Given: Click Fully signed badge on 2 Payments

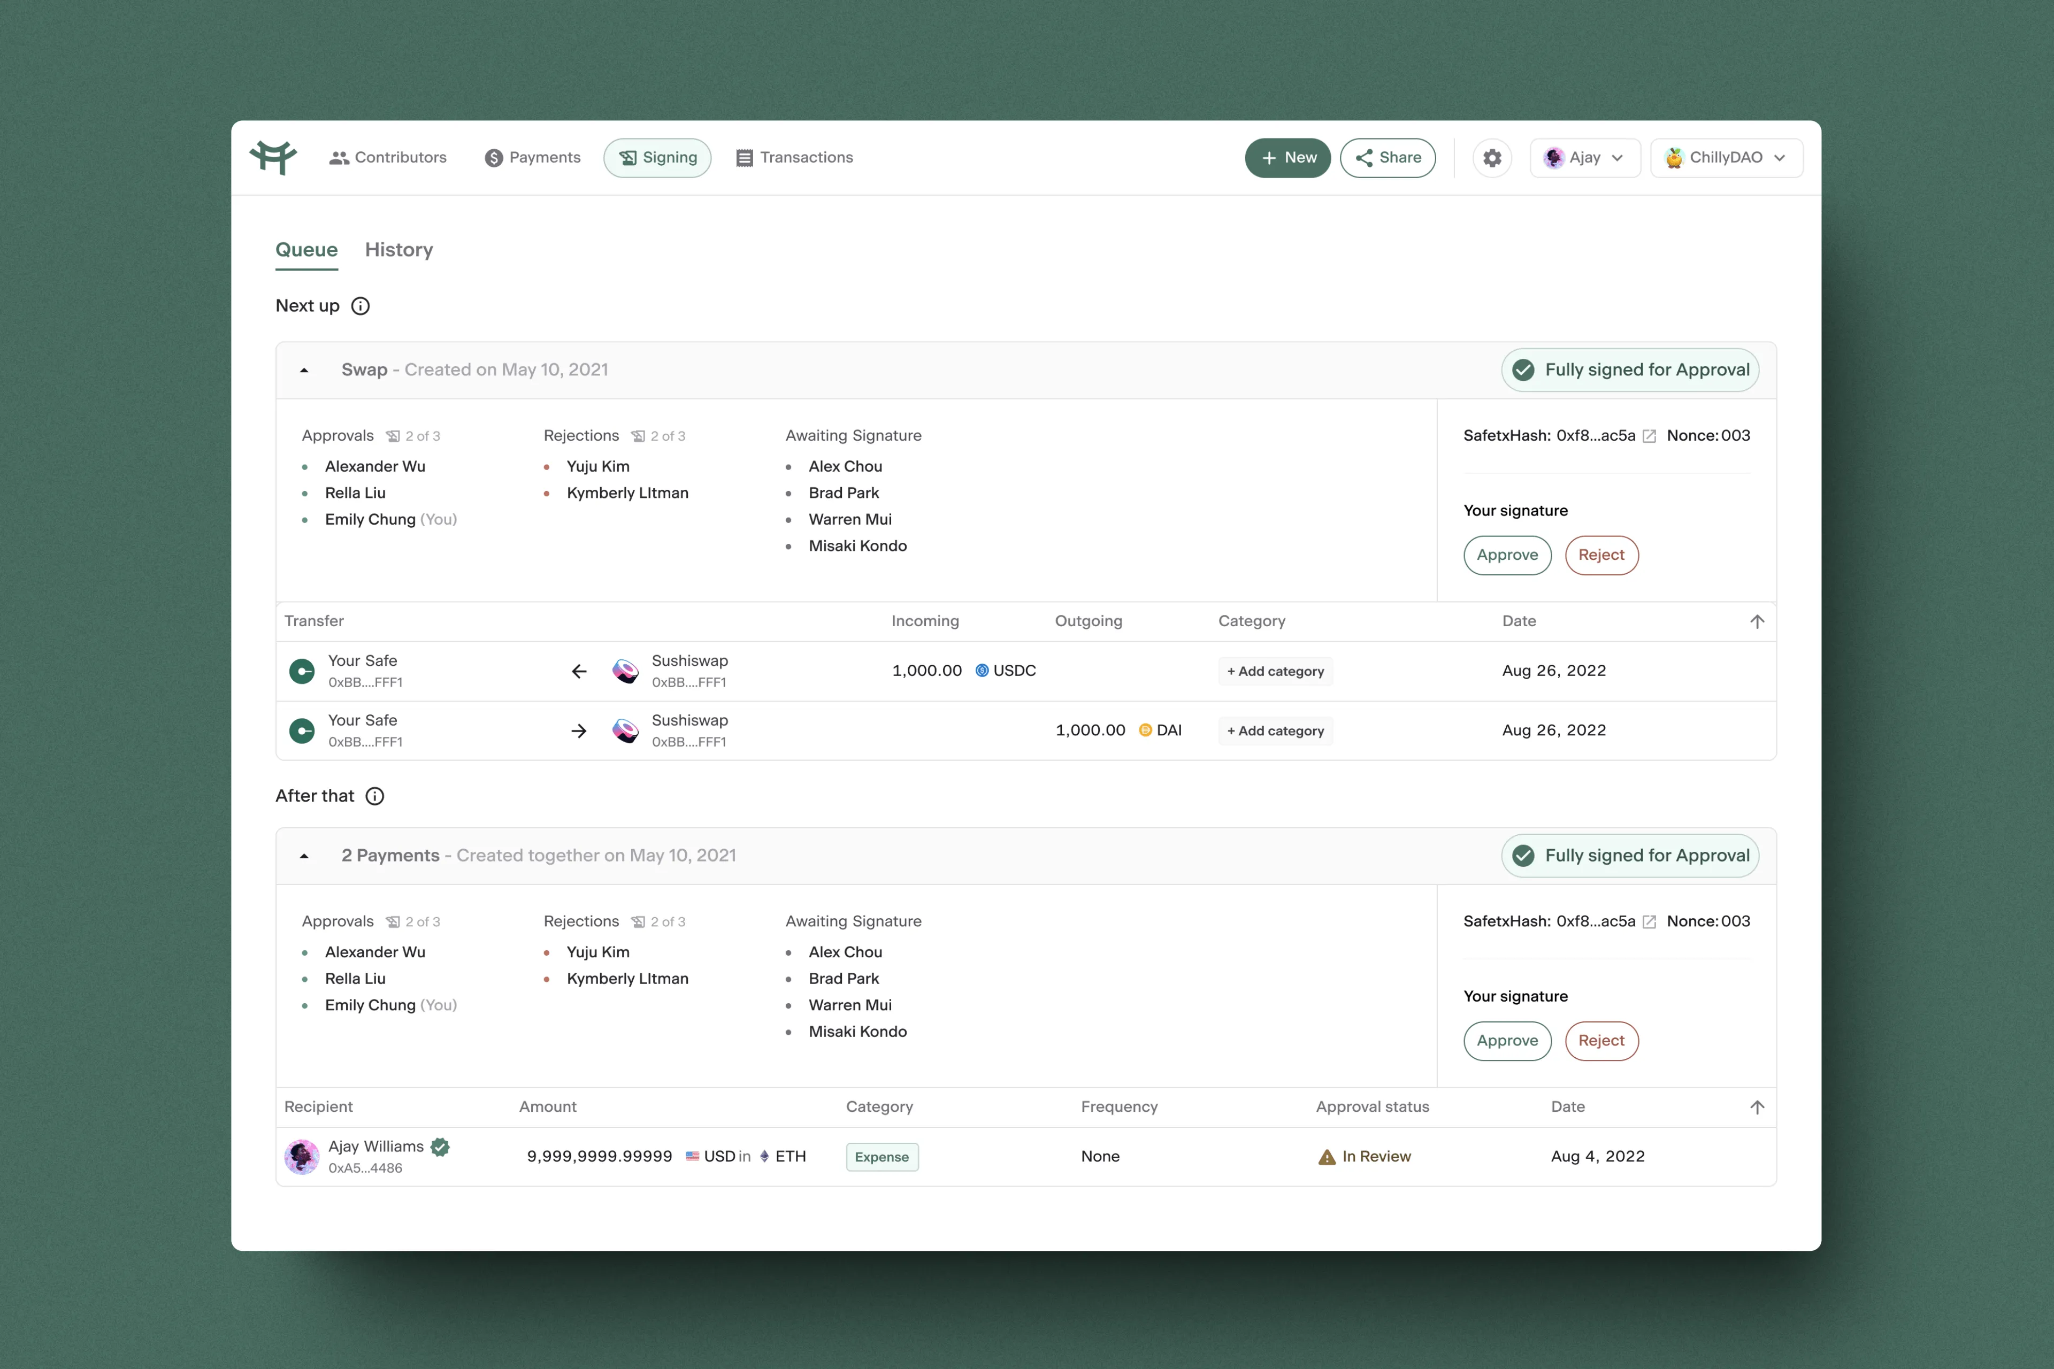Looking at the screenshot, I should click(1630, 856).
